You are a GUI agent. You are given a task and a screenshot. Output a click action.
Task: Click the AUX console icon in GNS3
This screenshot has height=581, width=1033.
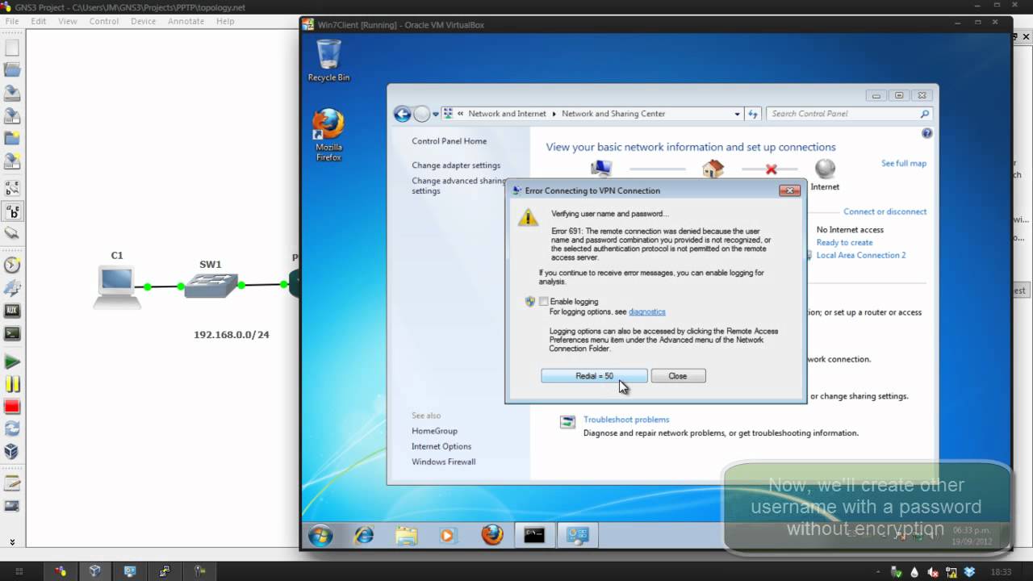point(12,310)
